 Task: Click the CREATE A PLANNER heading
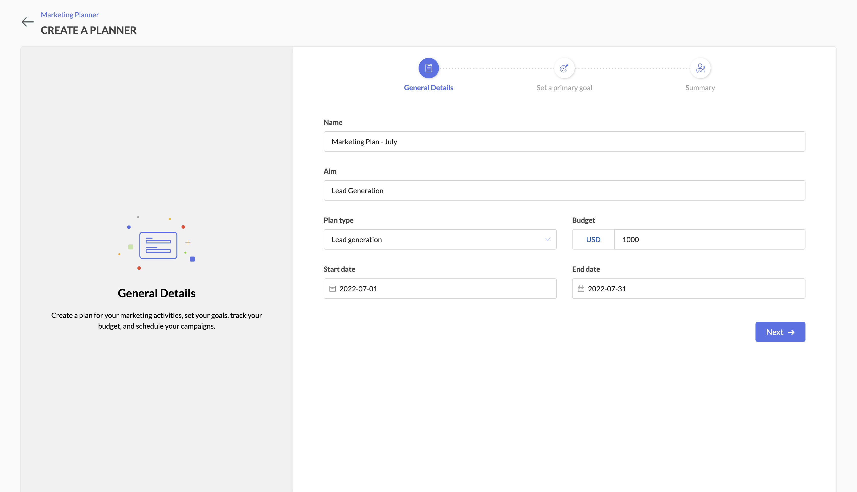[x=89, y=30]
